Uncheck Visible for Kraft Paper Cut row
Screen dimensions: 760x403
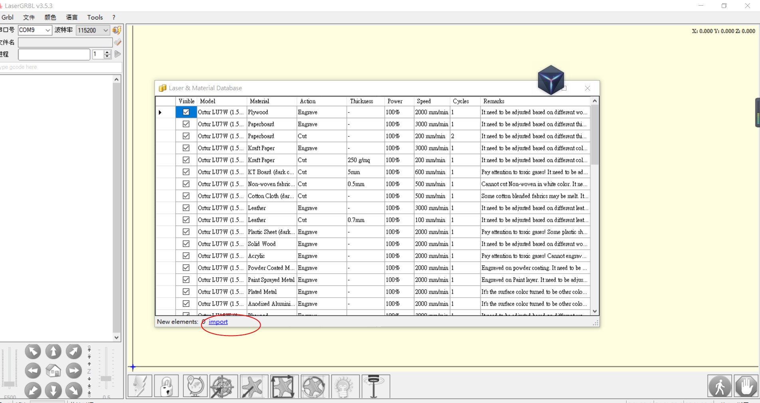point(186,160)
